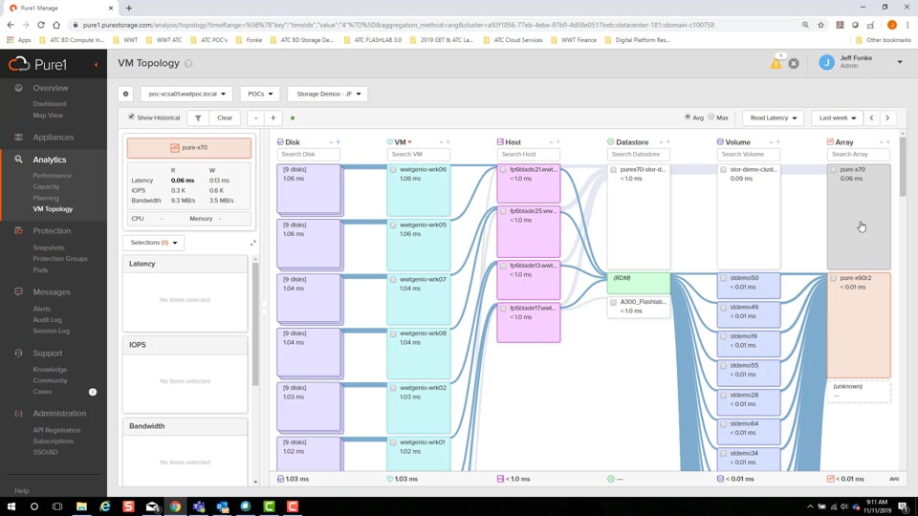Reload the browser page

[x=41, y=25]
